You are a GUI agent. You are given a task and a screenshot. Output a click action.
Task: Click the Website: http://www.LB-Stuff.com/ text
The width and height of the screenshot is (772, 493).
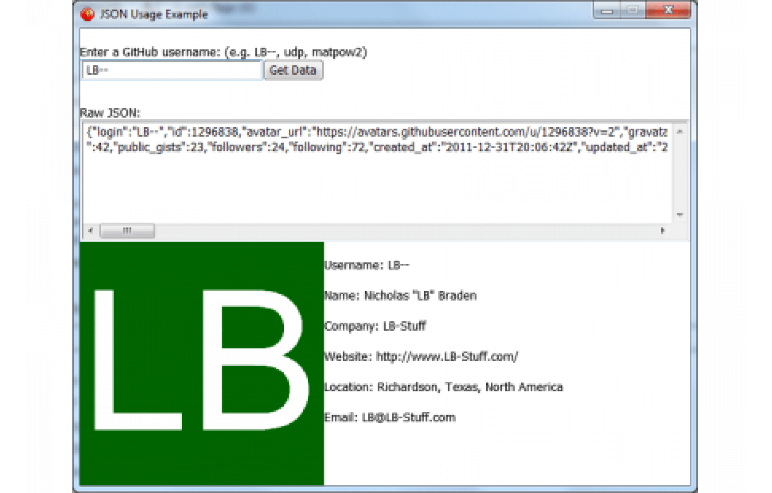click(x=421, y=356)
